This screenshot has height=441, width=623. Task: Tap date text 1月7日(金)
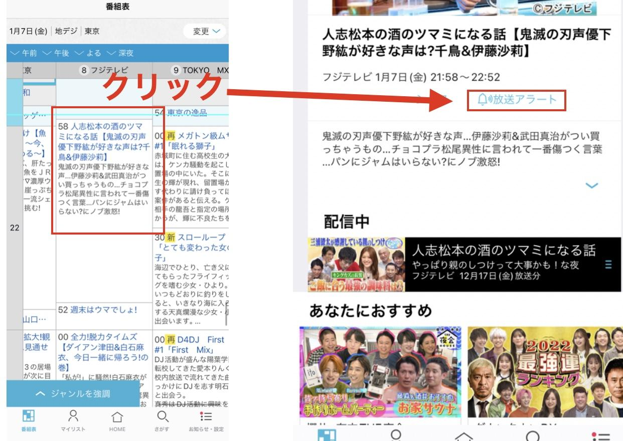[28, 31]
